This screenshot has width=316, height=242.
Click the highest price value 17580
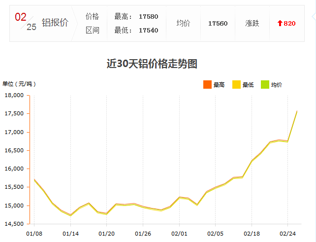148,17
